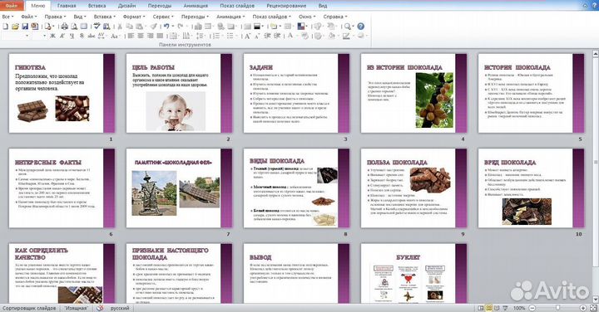This screenshot has width=599, height=312.
Task: Start slideshow from status bar icon
Action: (505, 308)
